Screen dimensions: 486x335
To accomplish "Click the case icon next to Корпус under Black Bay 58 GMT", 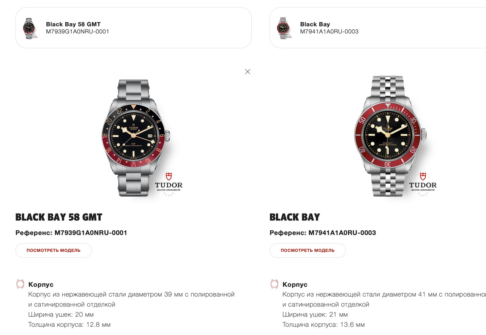I will [20, 284].
